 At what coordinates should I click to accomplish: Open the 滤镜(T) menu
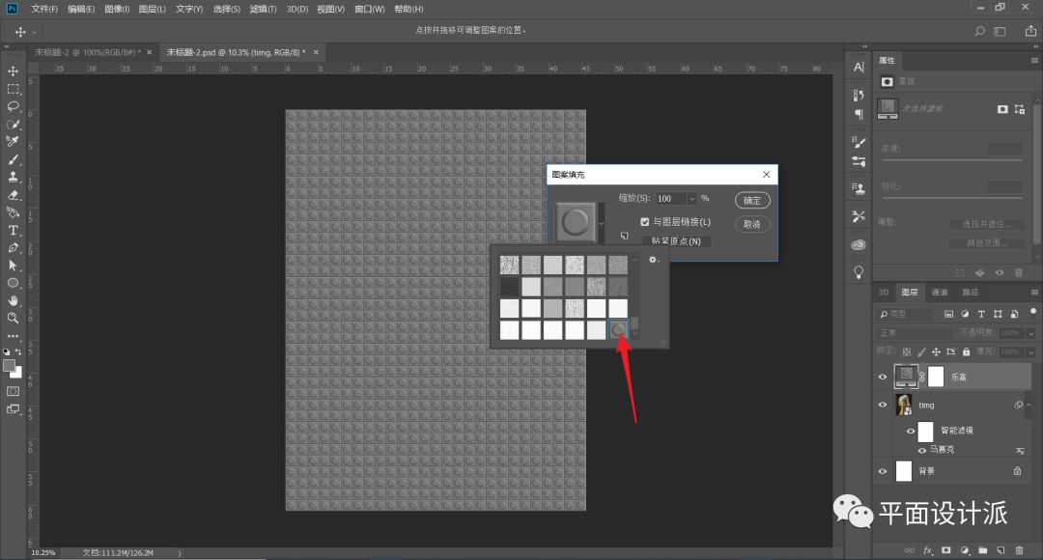tap(263, 9)
